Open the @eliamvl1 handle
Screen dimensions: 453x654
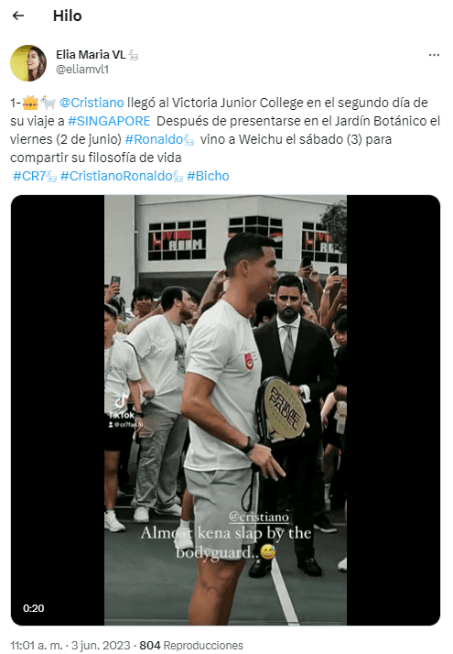pyautogui.click(x=82, y=70)
